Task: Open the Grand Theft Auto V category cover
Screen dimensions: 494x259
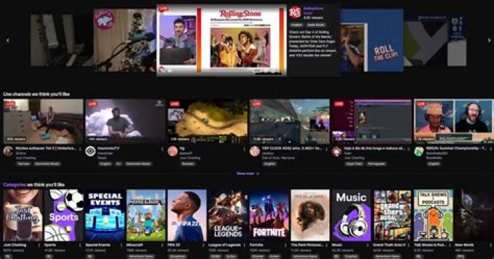Action: tap(392, 215)
